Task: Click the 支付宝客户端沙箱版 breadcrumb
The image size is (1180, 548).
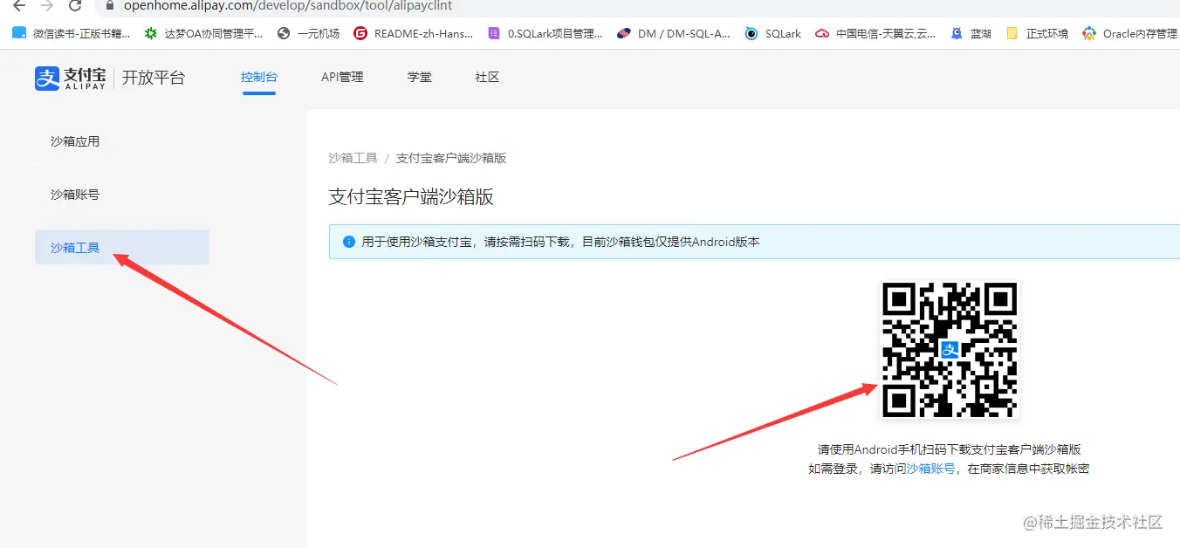Action: point(451,158)
